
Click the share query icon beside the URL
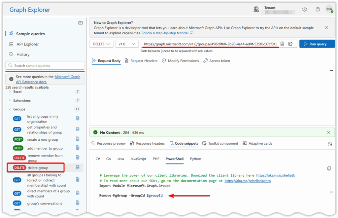(x=290, y=44)
